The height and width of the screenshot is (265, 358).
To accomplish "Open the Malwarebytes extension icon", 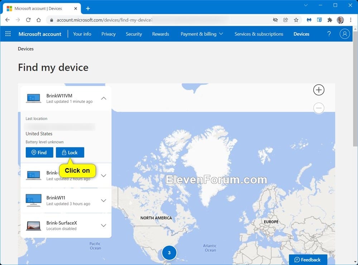I will [x=309, y=20].
